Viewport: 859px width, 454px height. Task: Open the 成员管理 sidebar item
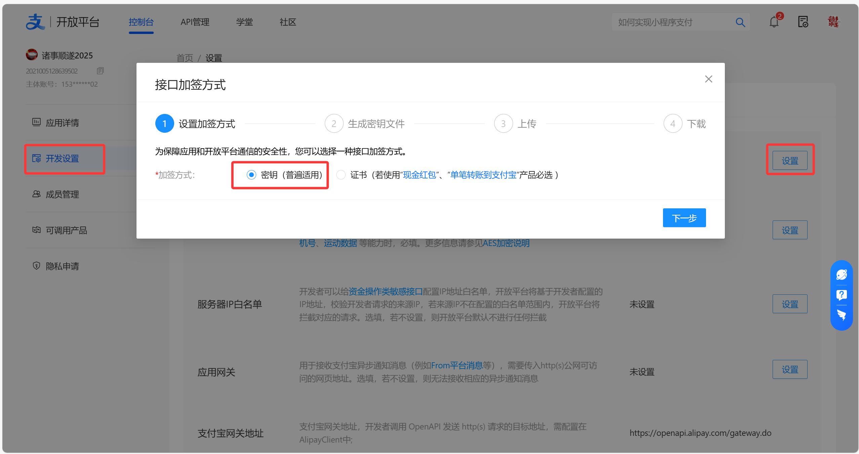point(62,194)
